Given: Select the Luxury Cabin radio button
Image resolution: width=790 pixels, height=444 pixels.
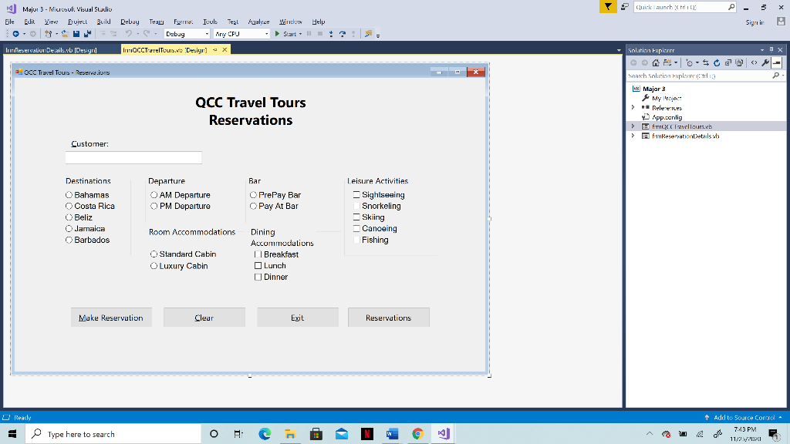Looking at the screenshot, I should click(x=154, y=266).
